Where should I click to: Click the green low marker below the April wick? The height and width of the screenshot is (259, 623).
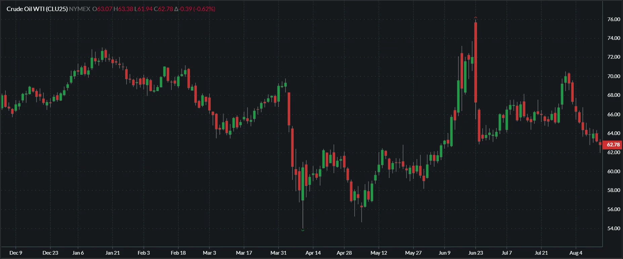click(x=303, y=230)
